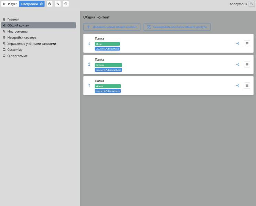Switch to the Player tab
The image size is (256, 206).
point(10,4)
